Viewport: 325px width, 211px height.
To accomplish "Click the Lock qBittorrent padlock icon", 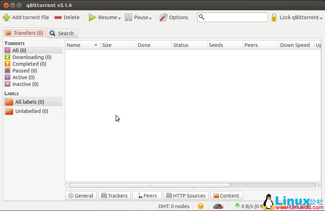I will pyautogui.click(x=274, y=17).
